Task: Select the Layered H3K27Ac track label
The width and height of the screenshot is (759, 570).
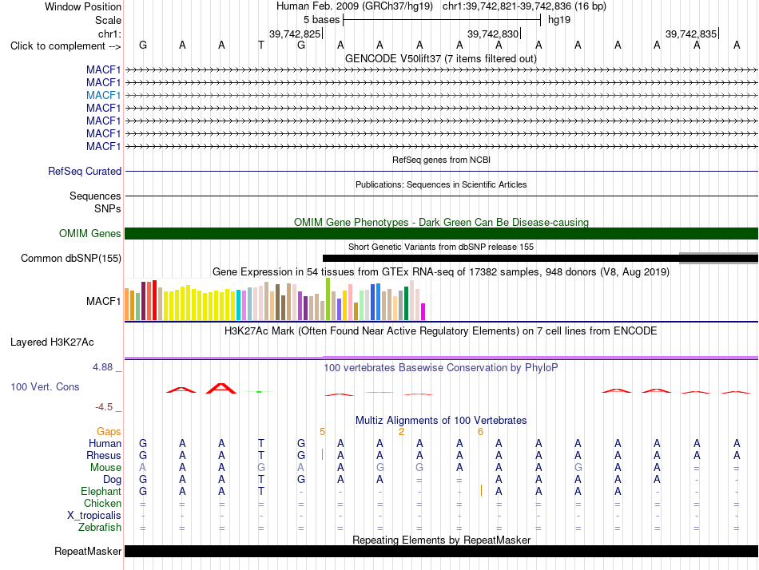Action: click(52, 342)
